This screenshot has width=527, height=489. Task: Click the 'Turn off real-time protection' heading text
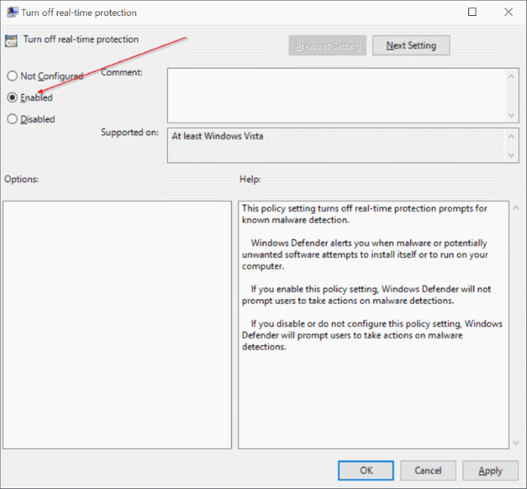(81, 39)
